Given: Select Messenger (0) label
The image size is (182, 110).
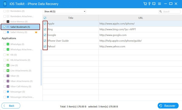Looking at the screenshot, I should [x=18, y=92].
